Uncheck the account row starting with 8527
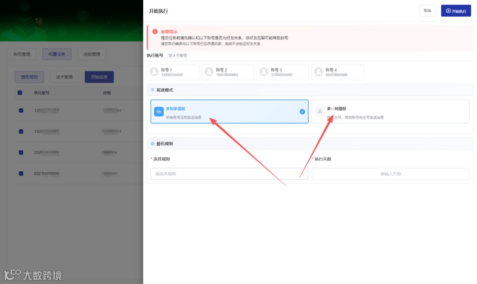This screenshot has width=477, height=284. 20,173
